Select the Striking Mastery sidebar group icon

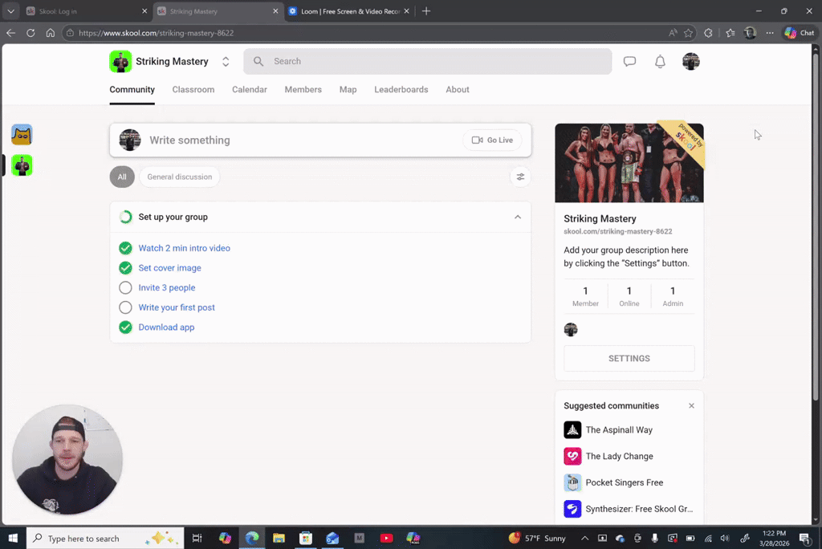[22, 165]
